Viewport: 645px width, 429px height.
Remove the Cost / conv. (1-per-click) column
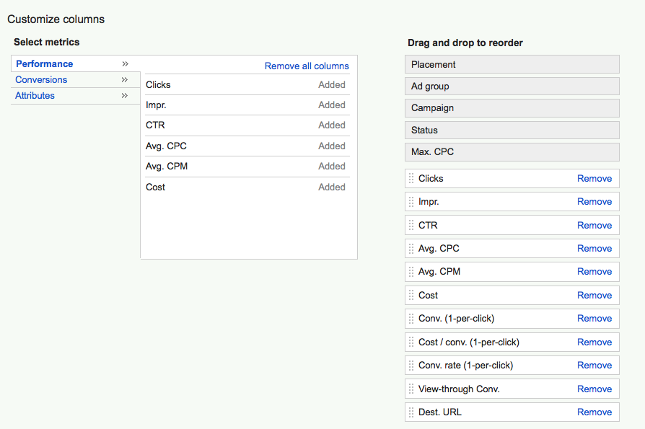click(x=594, y=342)
